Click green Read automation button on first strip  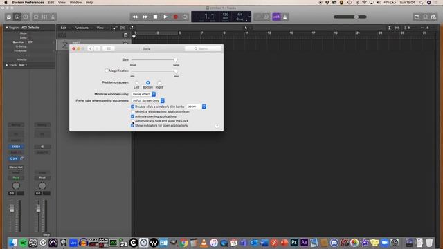(x=16, y=178)
